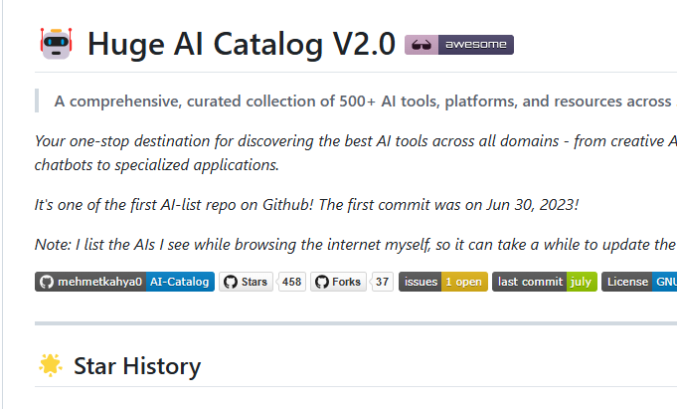The image size is (677, 409).
Task: Open the awesome badge with sunglasses
Action: 459,45
